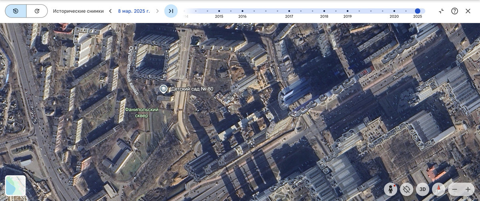480x201 pixels.
Task: Open the map style thumbnail
Action: pos(16,186)
